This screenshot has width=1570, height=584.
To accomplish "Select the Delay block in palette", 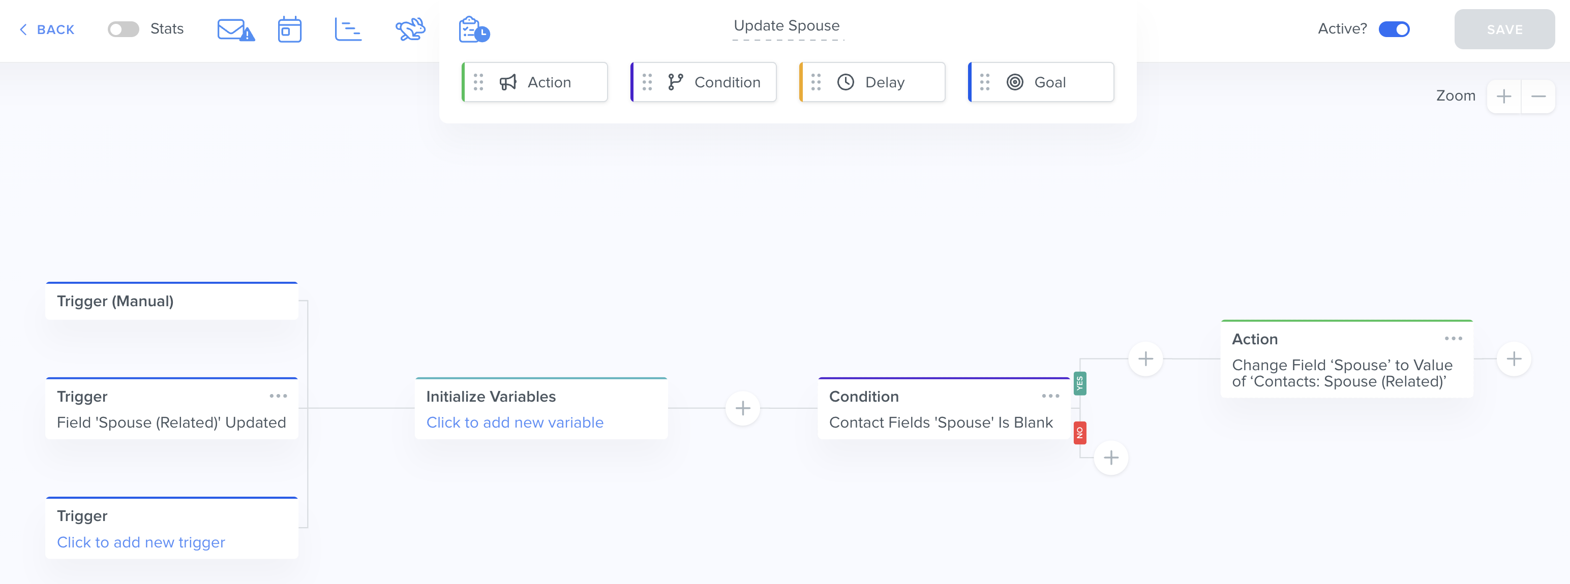I will click(872, 82).
